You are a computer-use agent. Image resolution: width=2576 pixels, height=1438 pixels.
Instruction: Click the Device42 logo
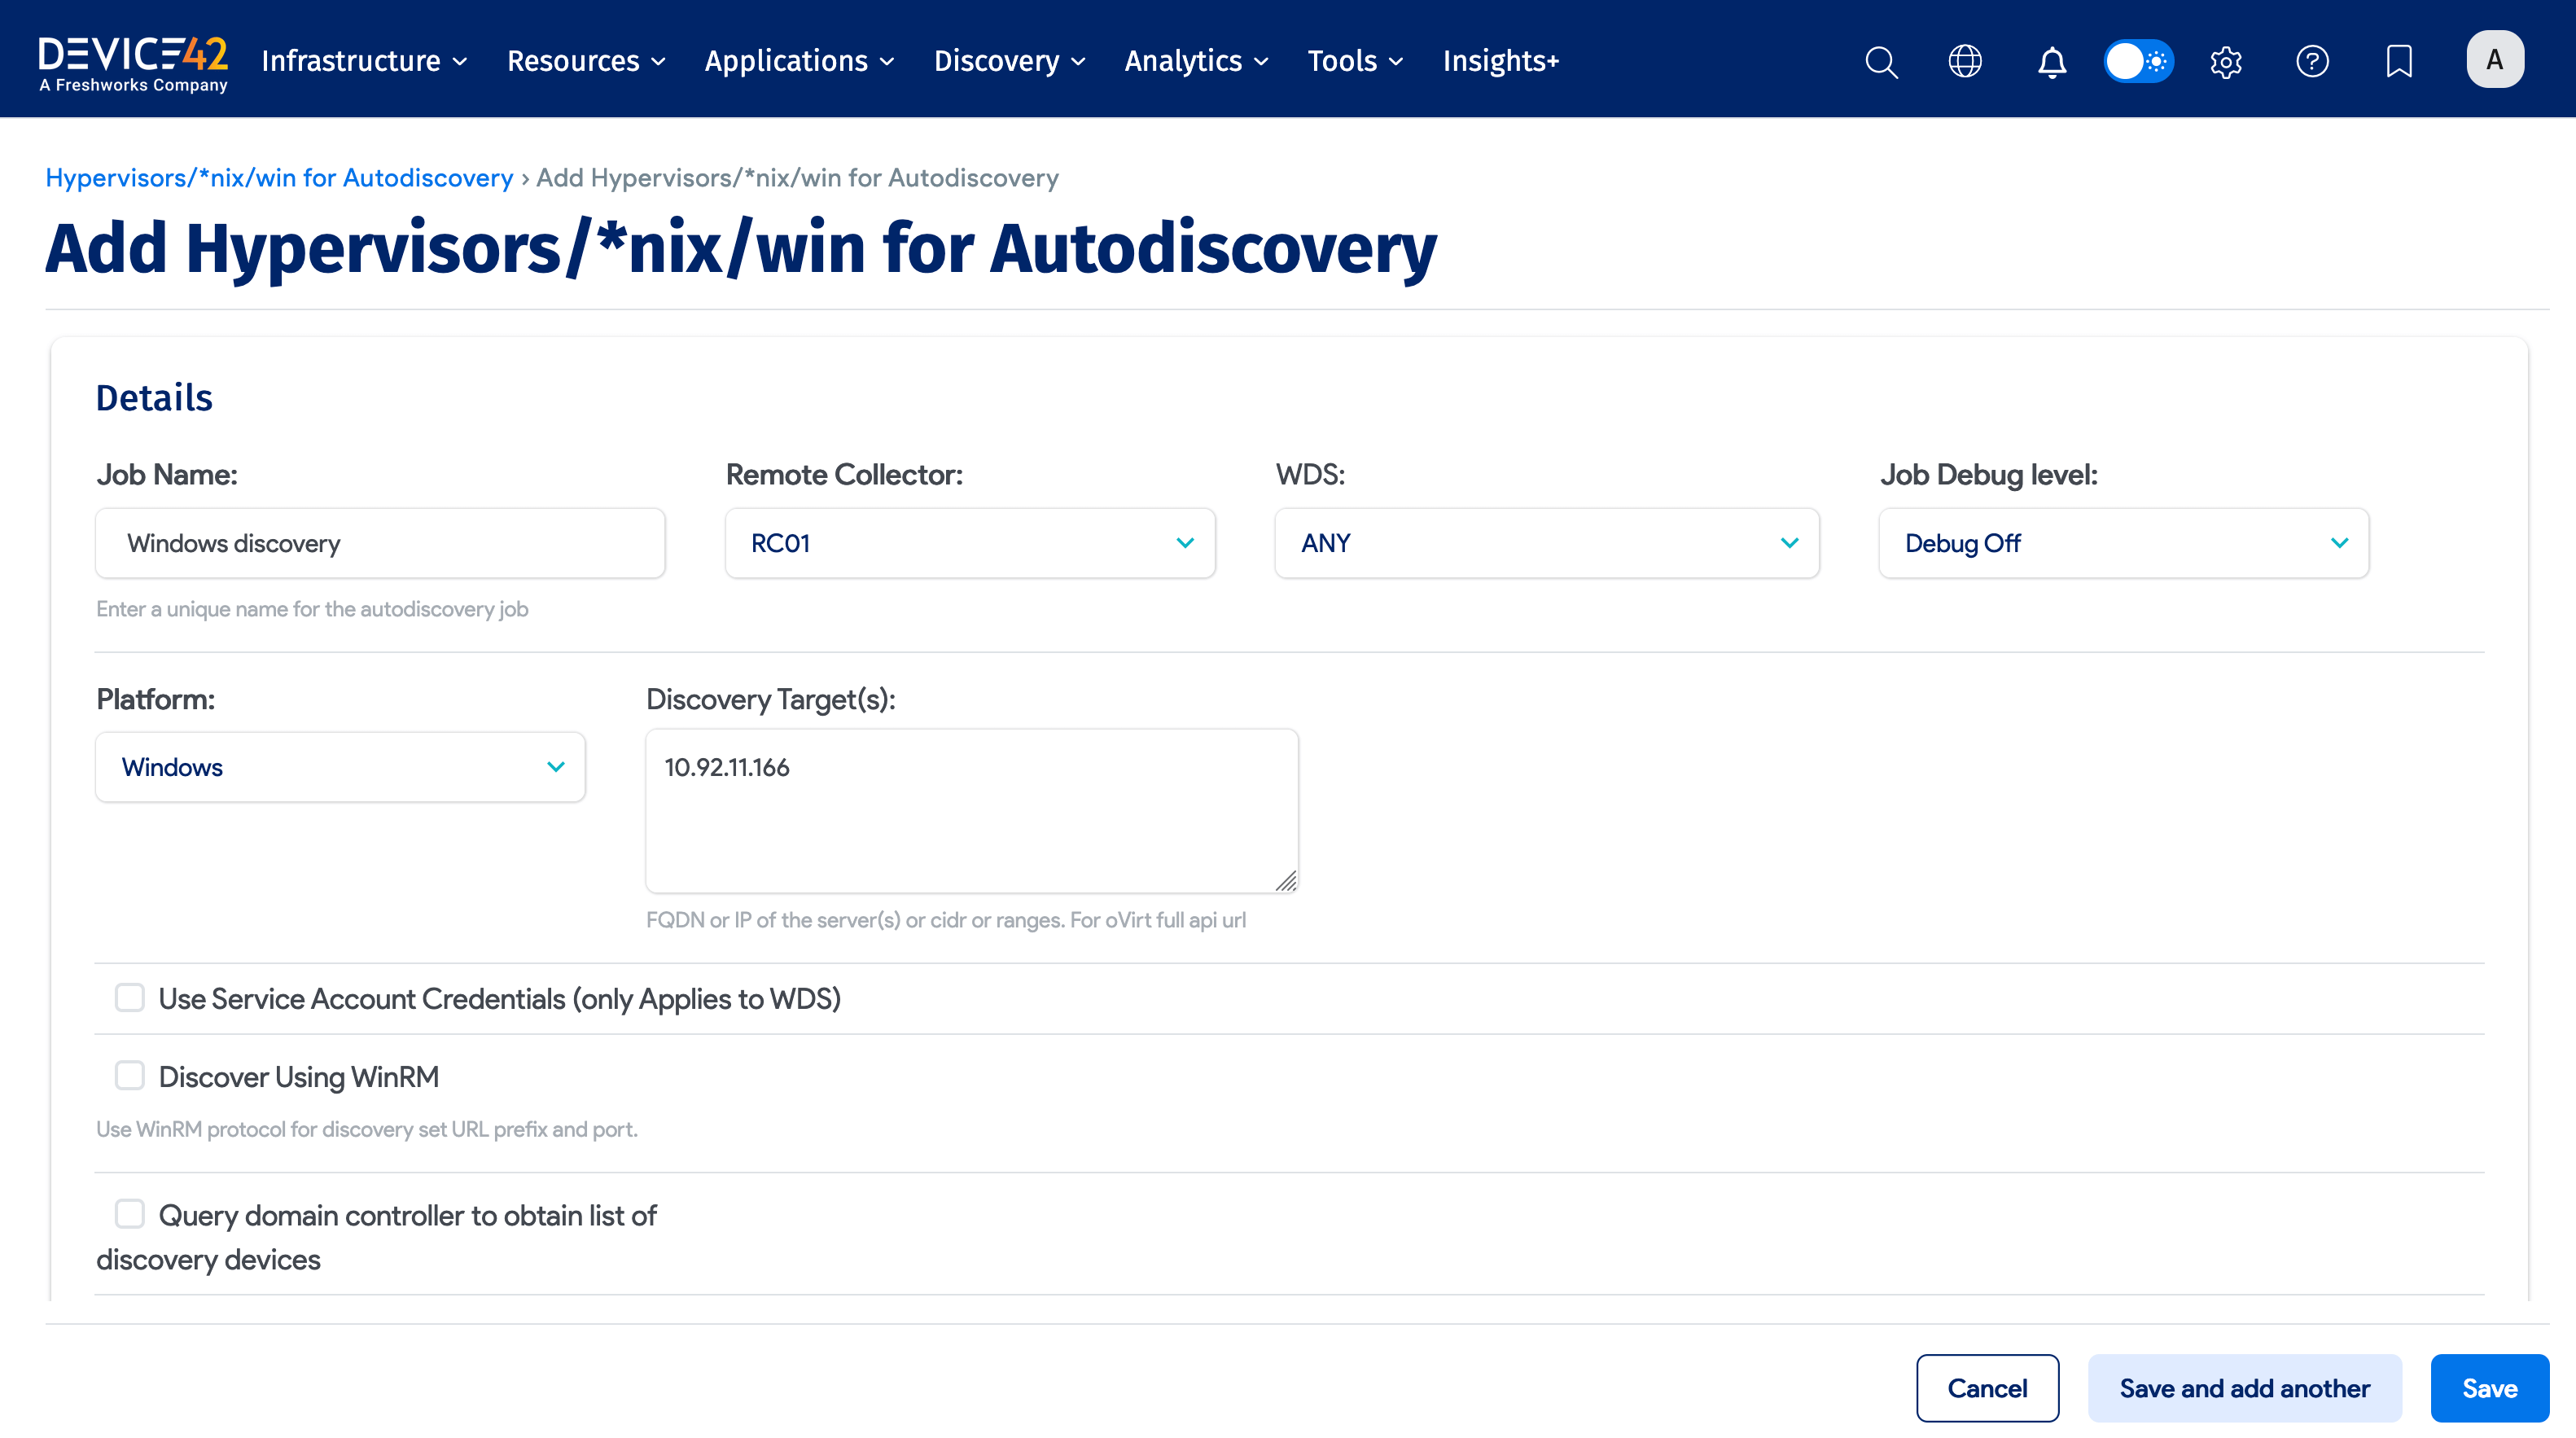[132, 58]
